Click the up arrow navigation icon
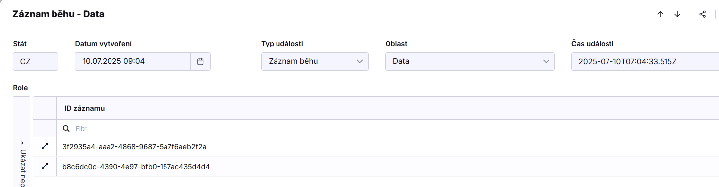 (x=660, y=14)
